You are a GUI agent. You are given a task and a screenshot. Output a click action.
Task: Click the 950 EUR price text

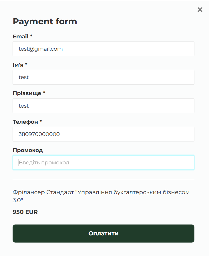tap(25, 212)
